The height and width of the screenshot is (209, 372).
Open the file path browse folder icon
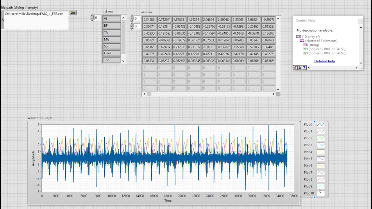click(x=73, y=12)
